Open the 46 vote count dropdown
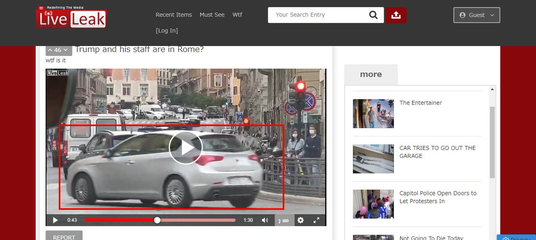 click(x=59, y=50)
